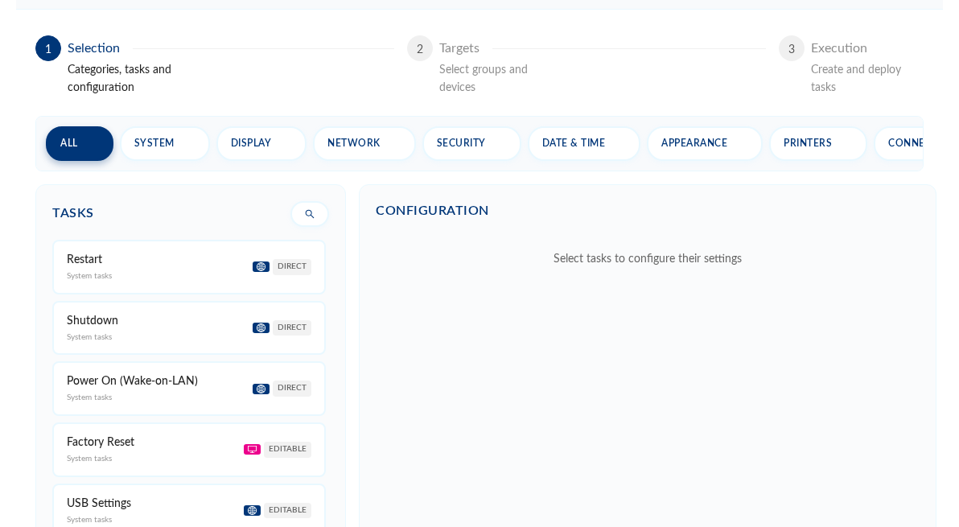Click the step 1 Selection circle
The height and width of the screenshot is (527, 959).
47,48
